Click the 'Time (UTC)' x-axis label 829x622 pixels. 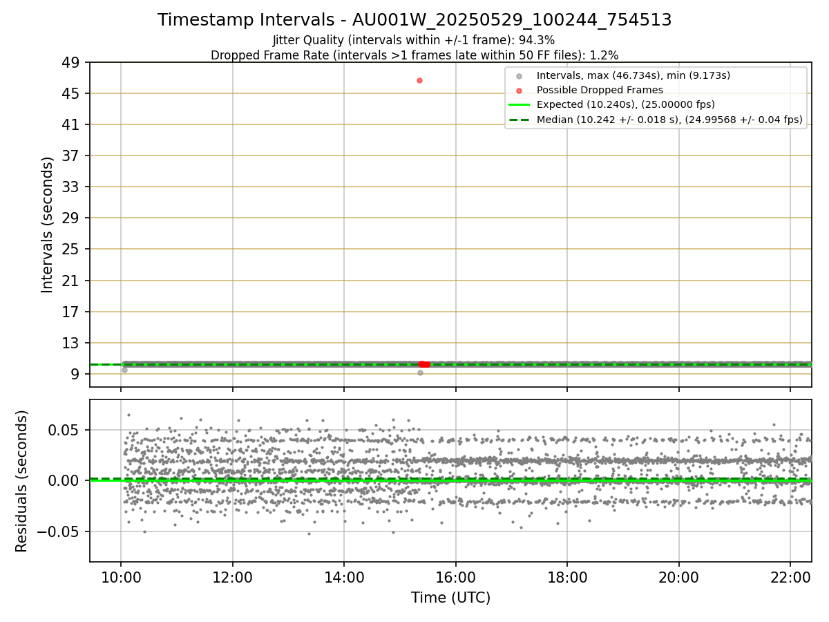click(x=450, y=598)
